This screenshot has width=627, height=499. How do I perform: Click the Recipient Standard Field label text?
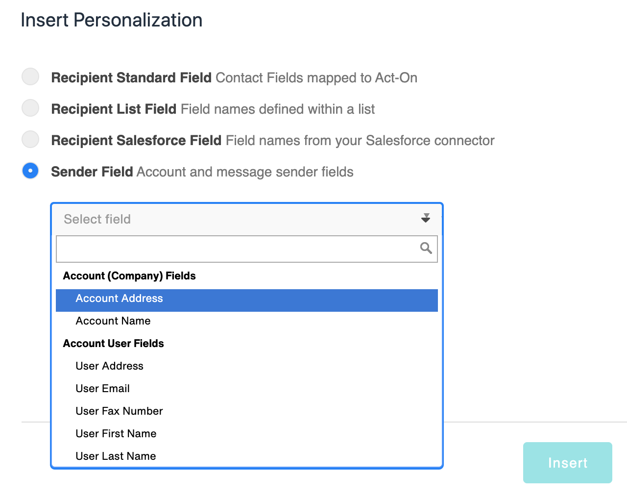coord(131,78)
